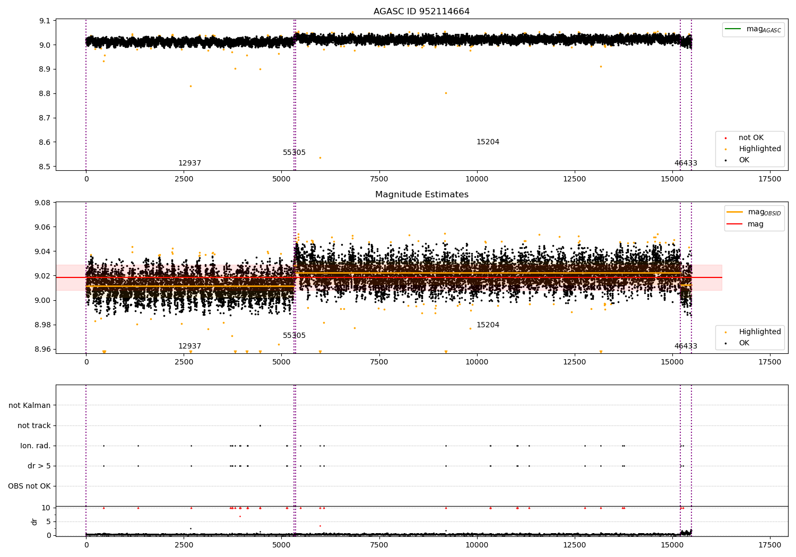Image resolution: width=796 pixels, height=557 pixels.
Task: Click OBSID label 12937 in Magnitude Estimates plot
Action: [x=189, y=346]
